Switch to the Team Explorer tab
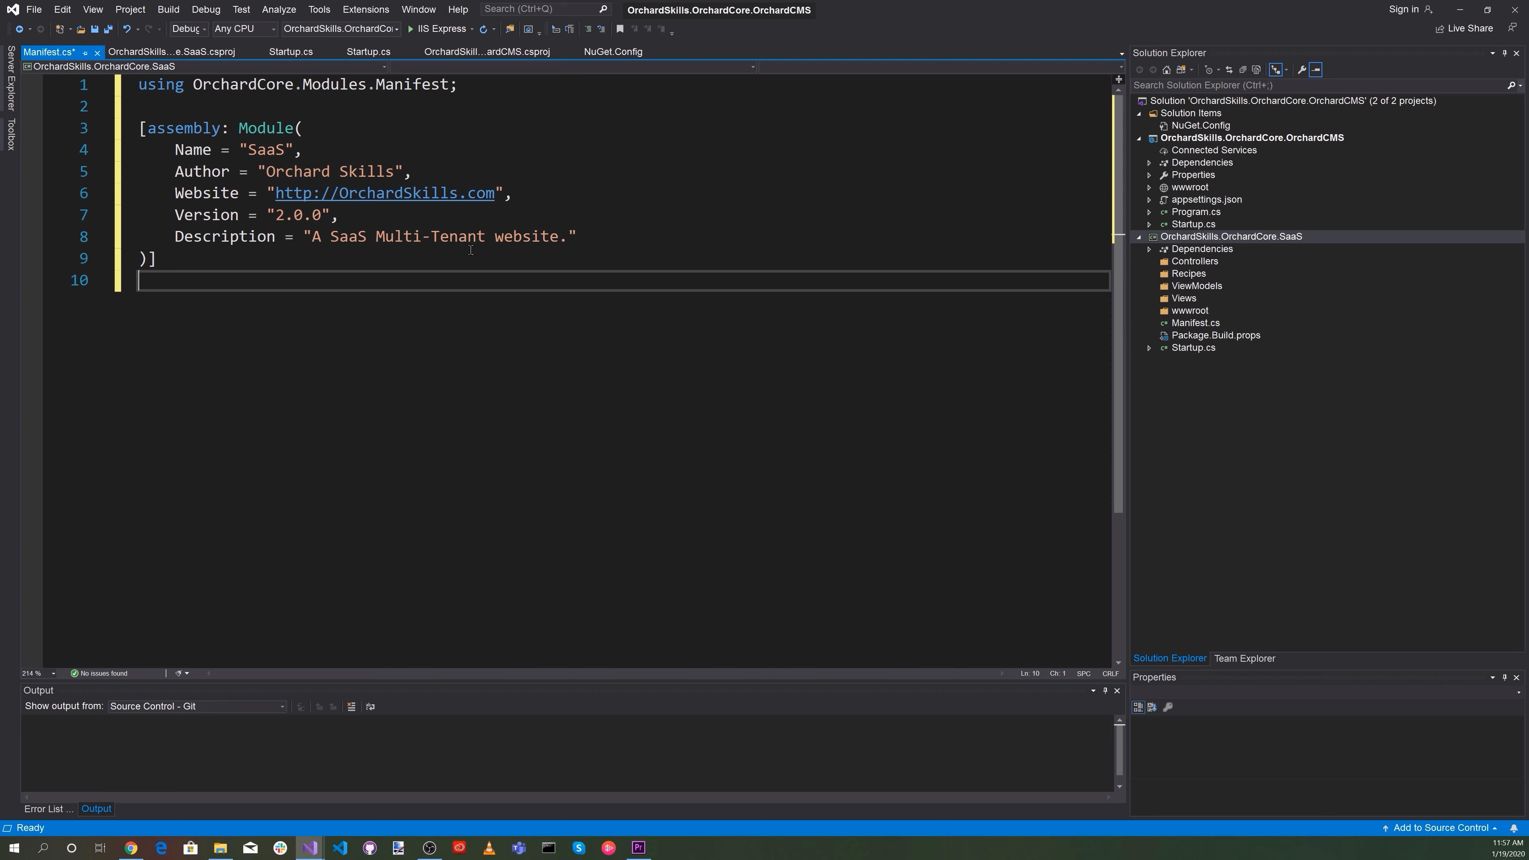 point(1245,659)
